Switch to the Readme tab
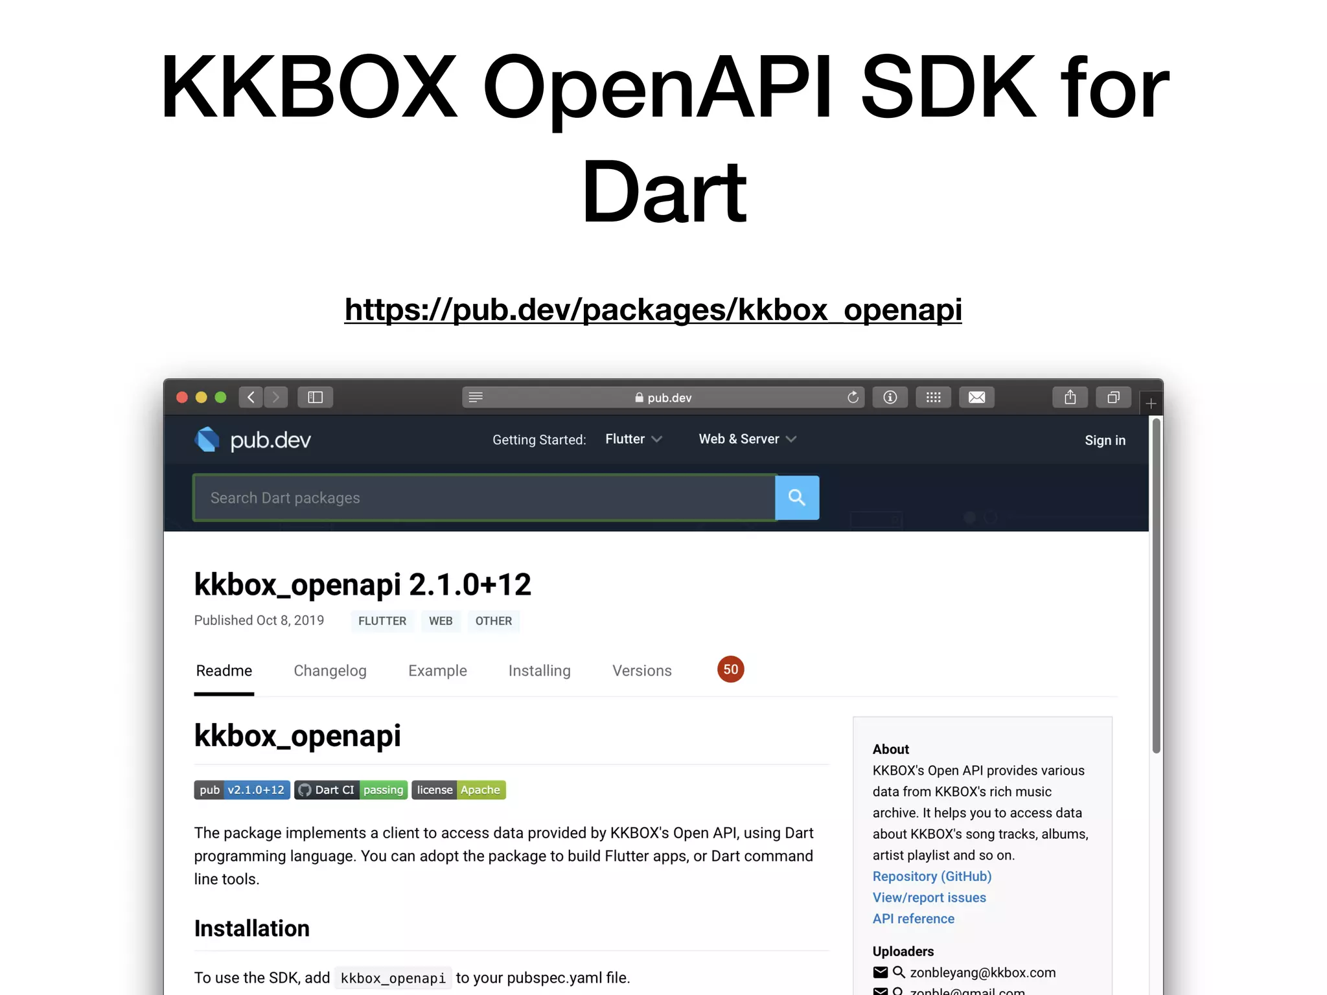1327x995 pixels. coord(224,670)
